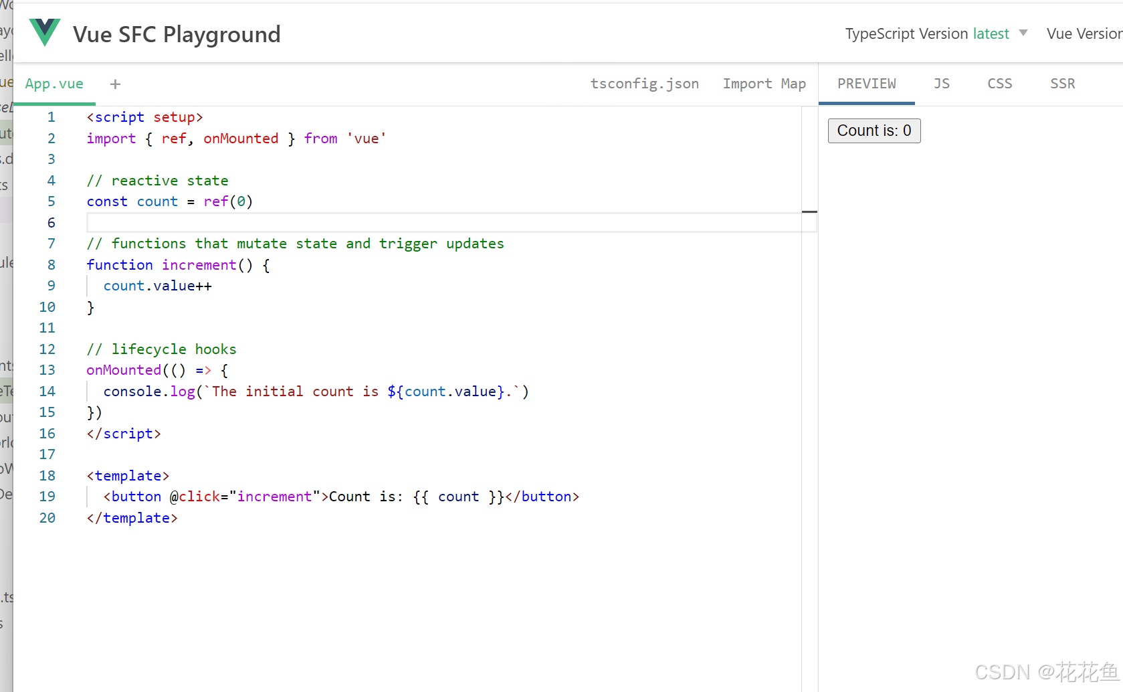Switch to the CSS output tab
Image resolution: width=1123 pixels, height=692 pixels.
(x=1000, y=84)
